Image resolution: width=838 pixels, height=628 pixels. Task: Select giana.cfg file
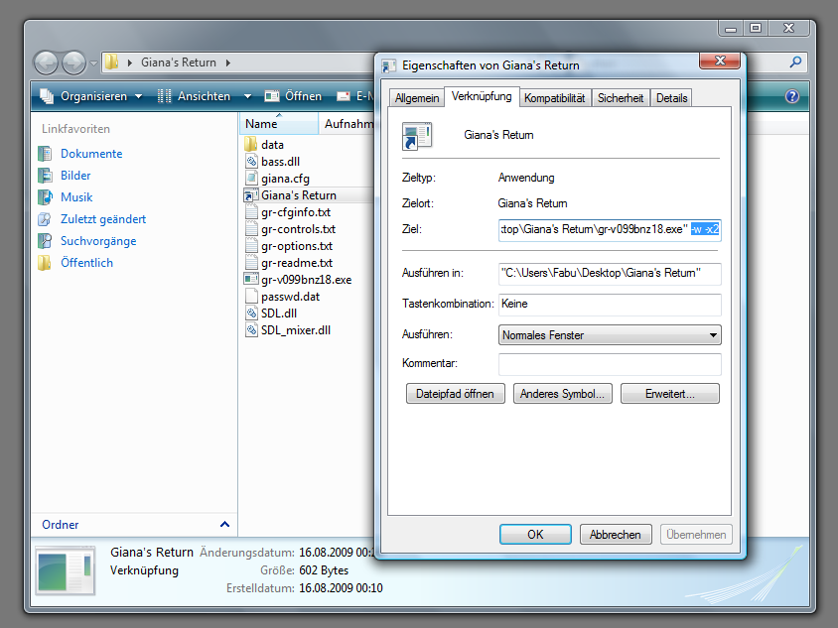[x=285, y=179]
